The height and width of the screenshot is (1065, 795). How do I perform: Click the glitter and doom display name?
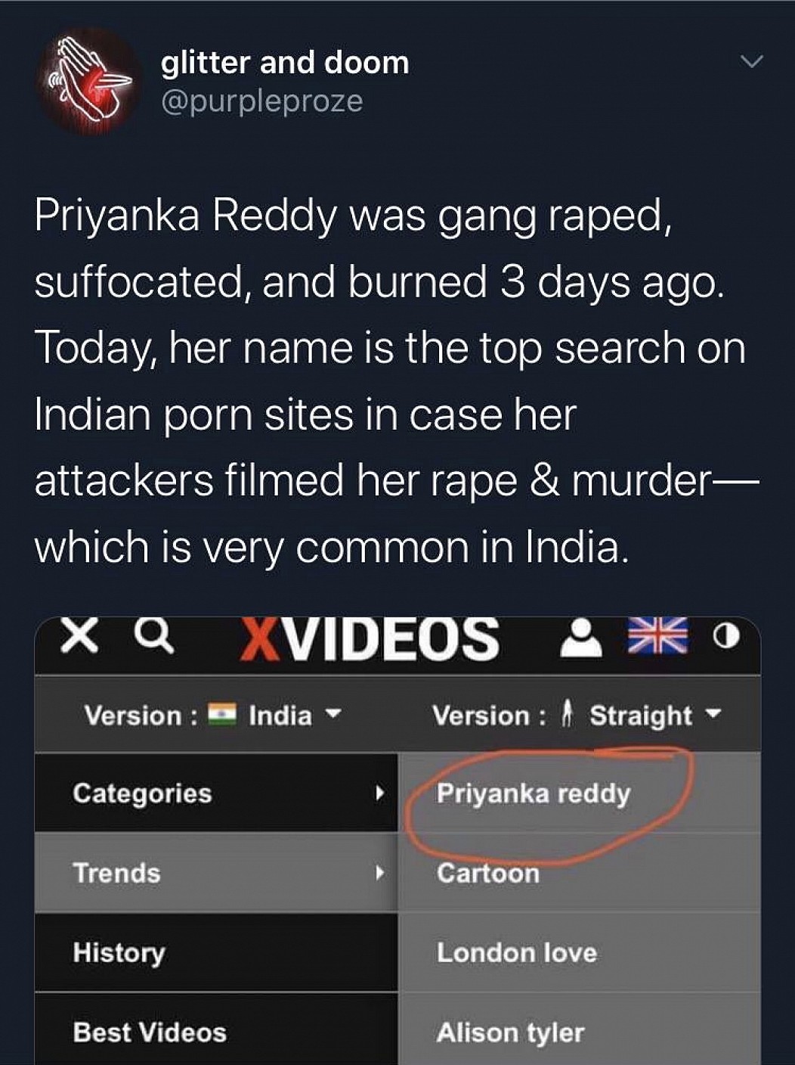pyautogui.click(x=285, y=63)
